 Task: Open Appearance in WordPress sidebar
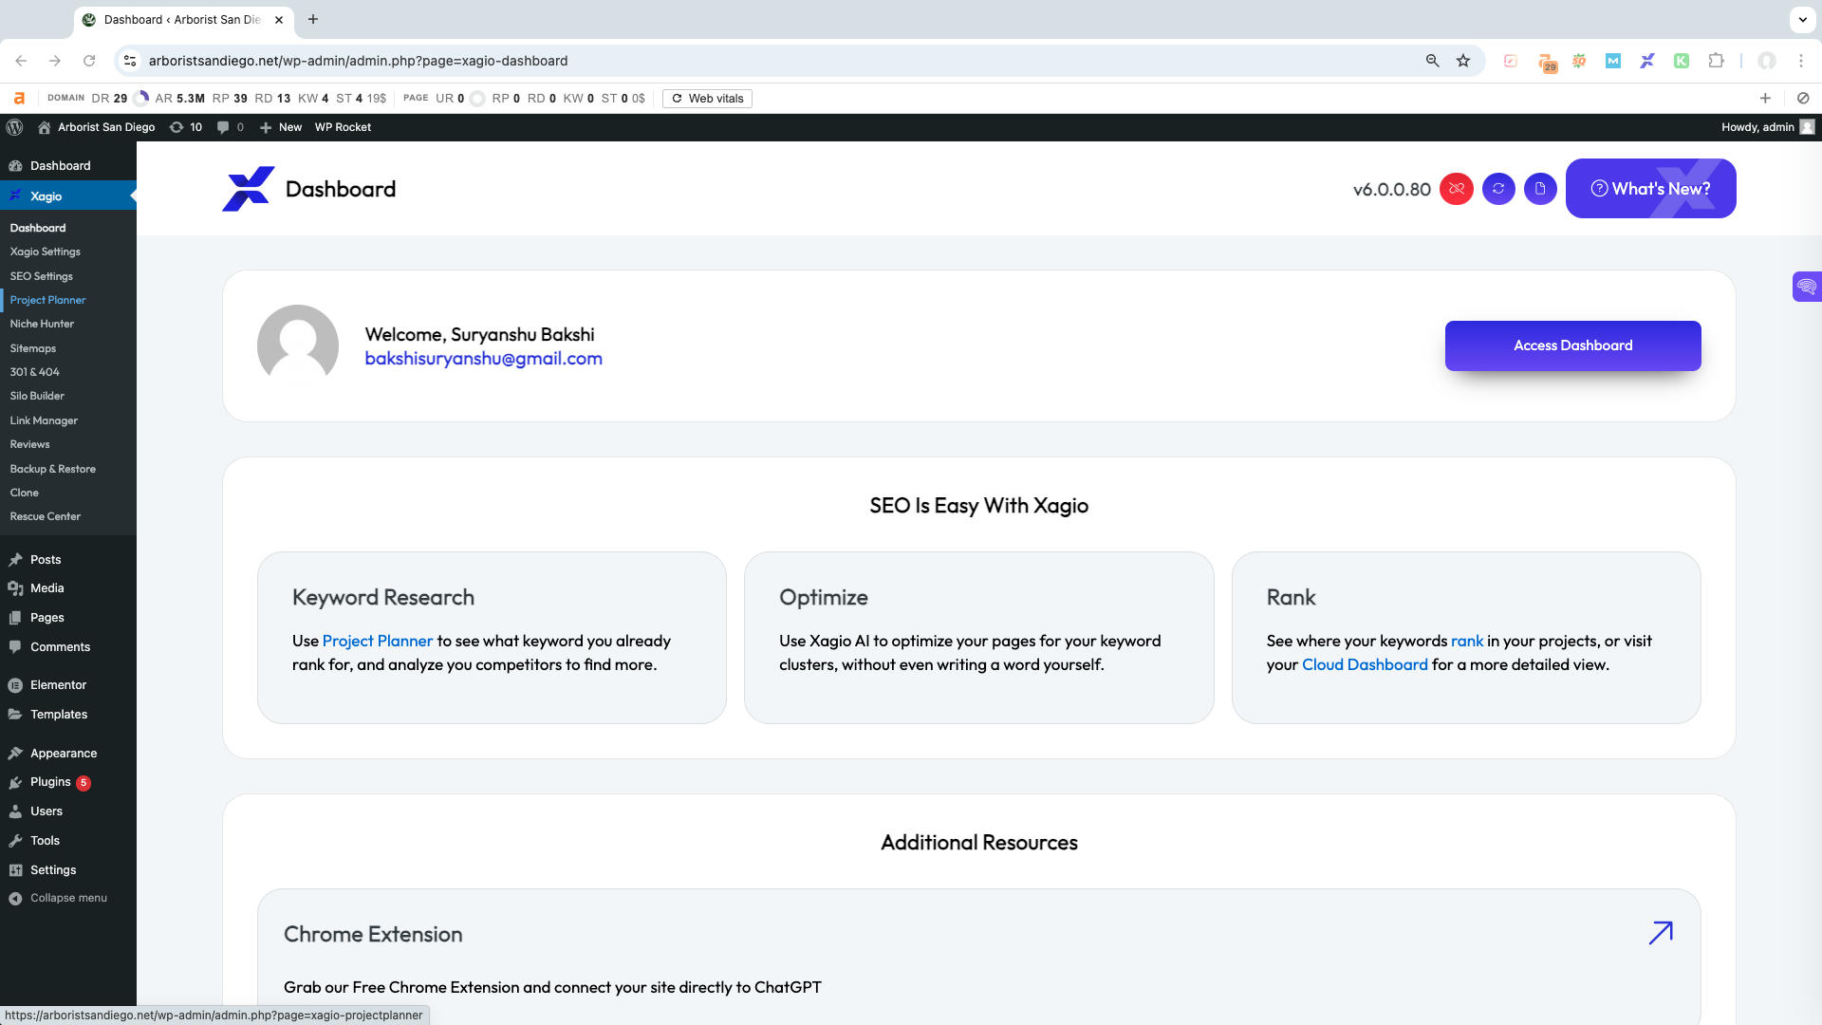click(68, 754)
